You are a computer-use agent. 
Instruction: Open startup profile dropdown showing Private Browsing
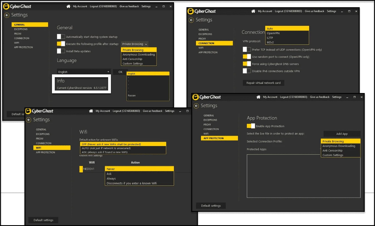(135, 44)
